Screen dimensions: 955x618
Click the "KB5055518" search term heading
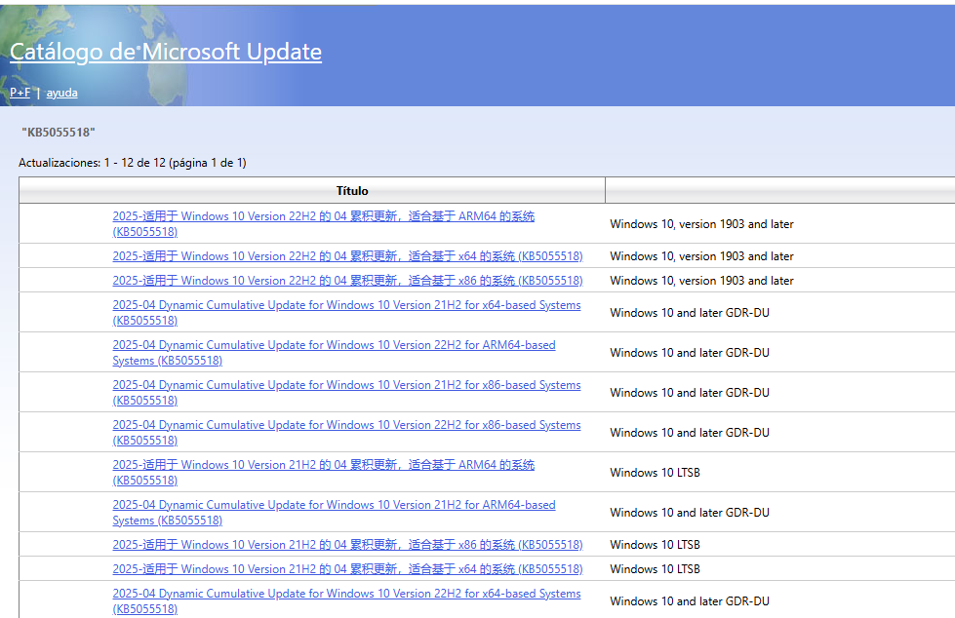(x=59, y=133)
